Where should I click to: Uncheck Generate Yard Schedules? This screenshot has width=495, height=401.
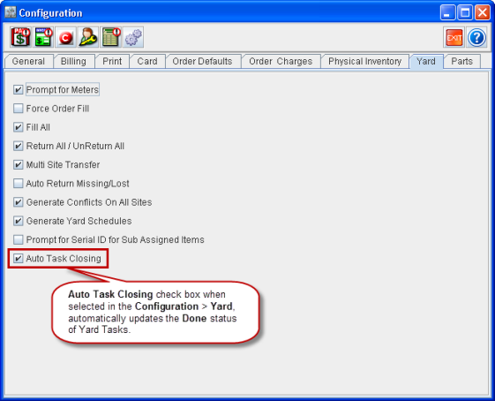(x=18, y=221)
